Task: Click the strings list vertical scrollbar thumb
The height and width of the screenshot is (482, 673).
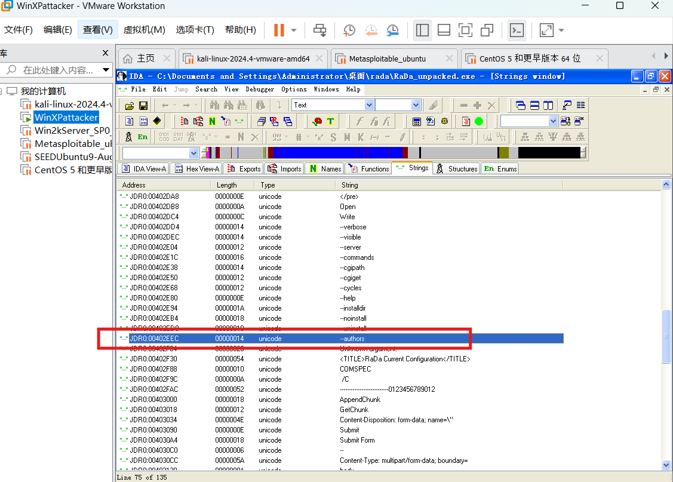Action: [x=666, y=336]
